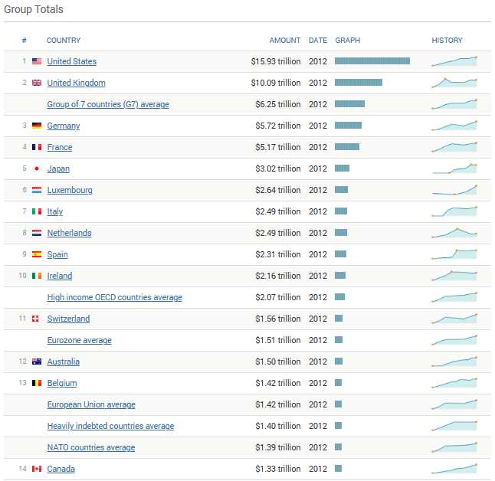Screen dimensions: 495x481
Task: Click the $2.64 trillion amount
Action: point(278,190)
